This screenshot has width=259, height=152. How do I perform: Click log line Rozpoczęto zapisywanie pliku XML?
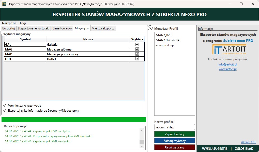(x=49, y=136)
